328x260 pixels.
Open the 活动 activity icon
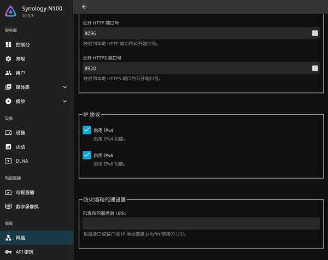pos(8,147)
